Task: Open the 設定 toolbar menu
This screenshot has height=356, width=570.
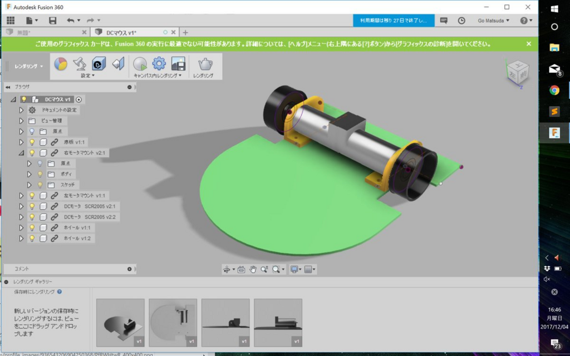Action: tap(87, 76)
